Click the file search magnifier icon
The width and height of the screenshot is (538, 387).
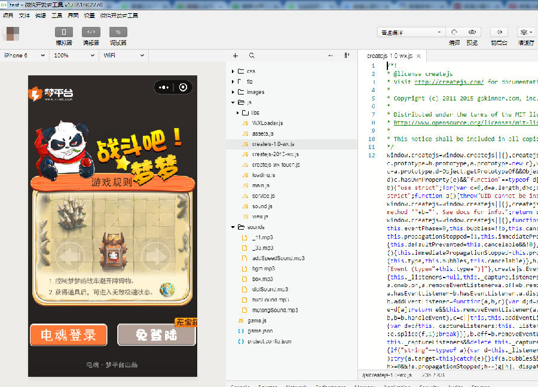(x=252, y=55)
